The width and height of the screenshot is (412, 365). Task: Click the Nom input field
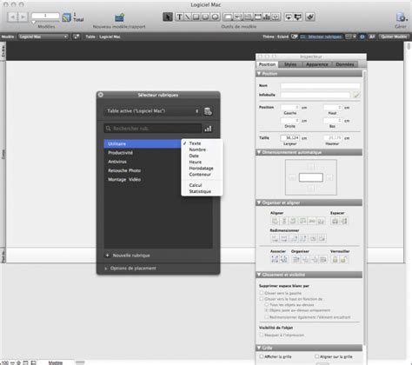[x=320, y=86]
